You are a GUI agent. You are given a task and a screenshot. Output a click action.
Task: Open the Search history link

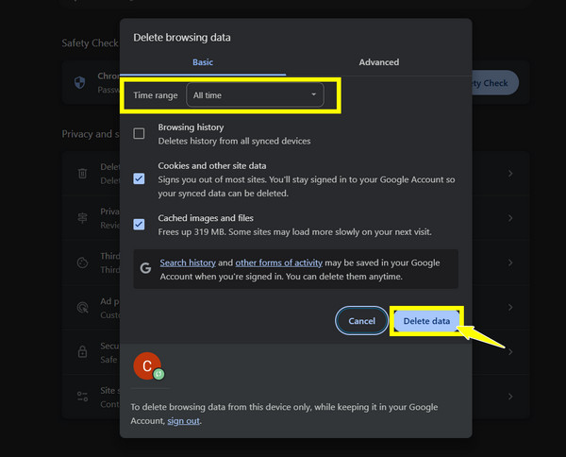(189, 262)
